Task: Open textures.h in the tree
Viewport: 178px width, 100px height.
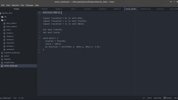Action: pos(10,43)
